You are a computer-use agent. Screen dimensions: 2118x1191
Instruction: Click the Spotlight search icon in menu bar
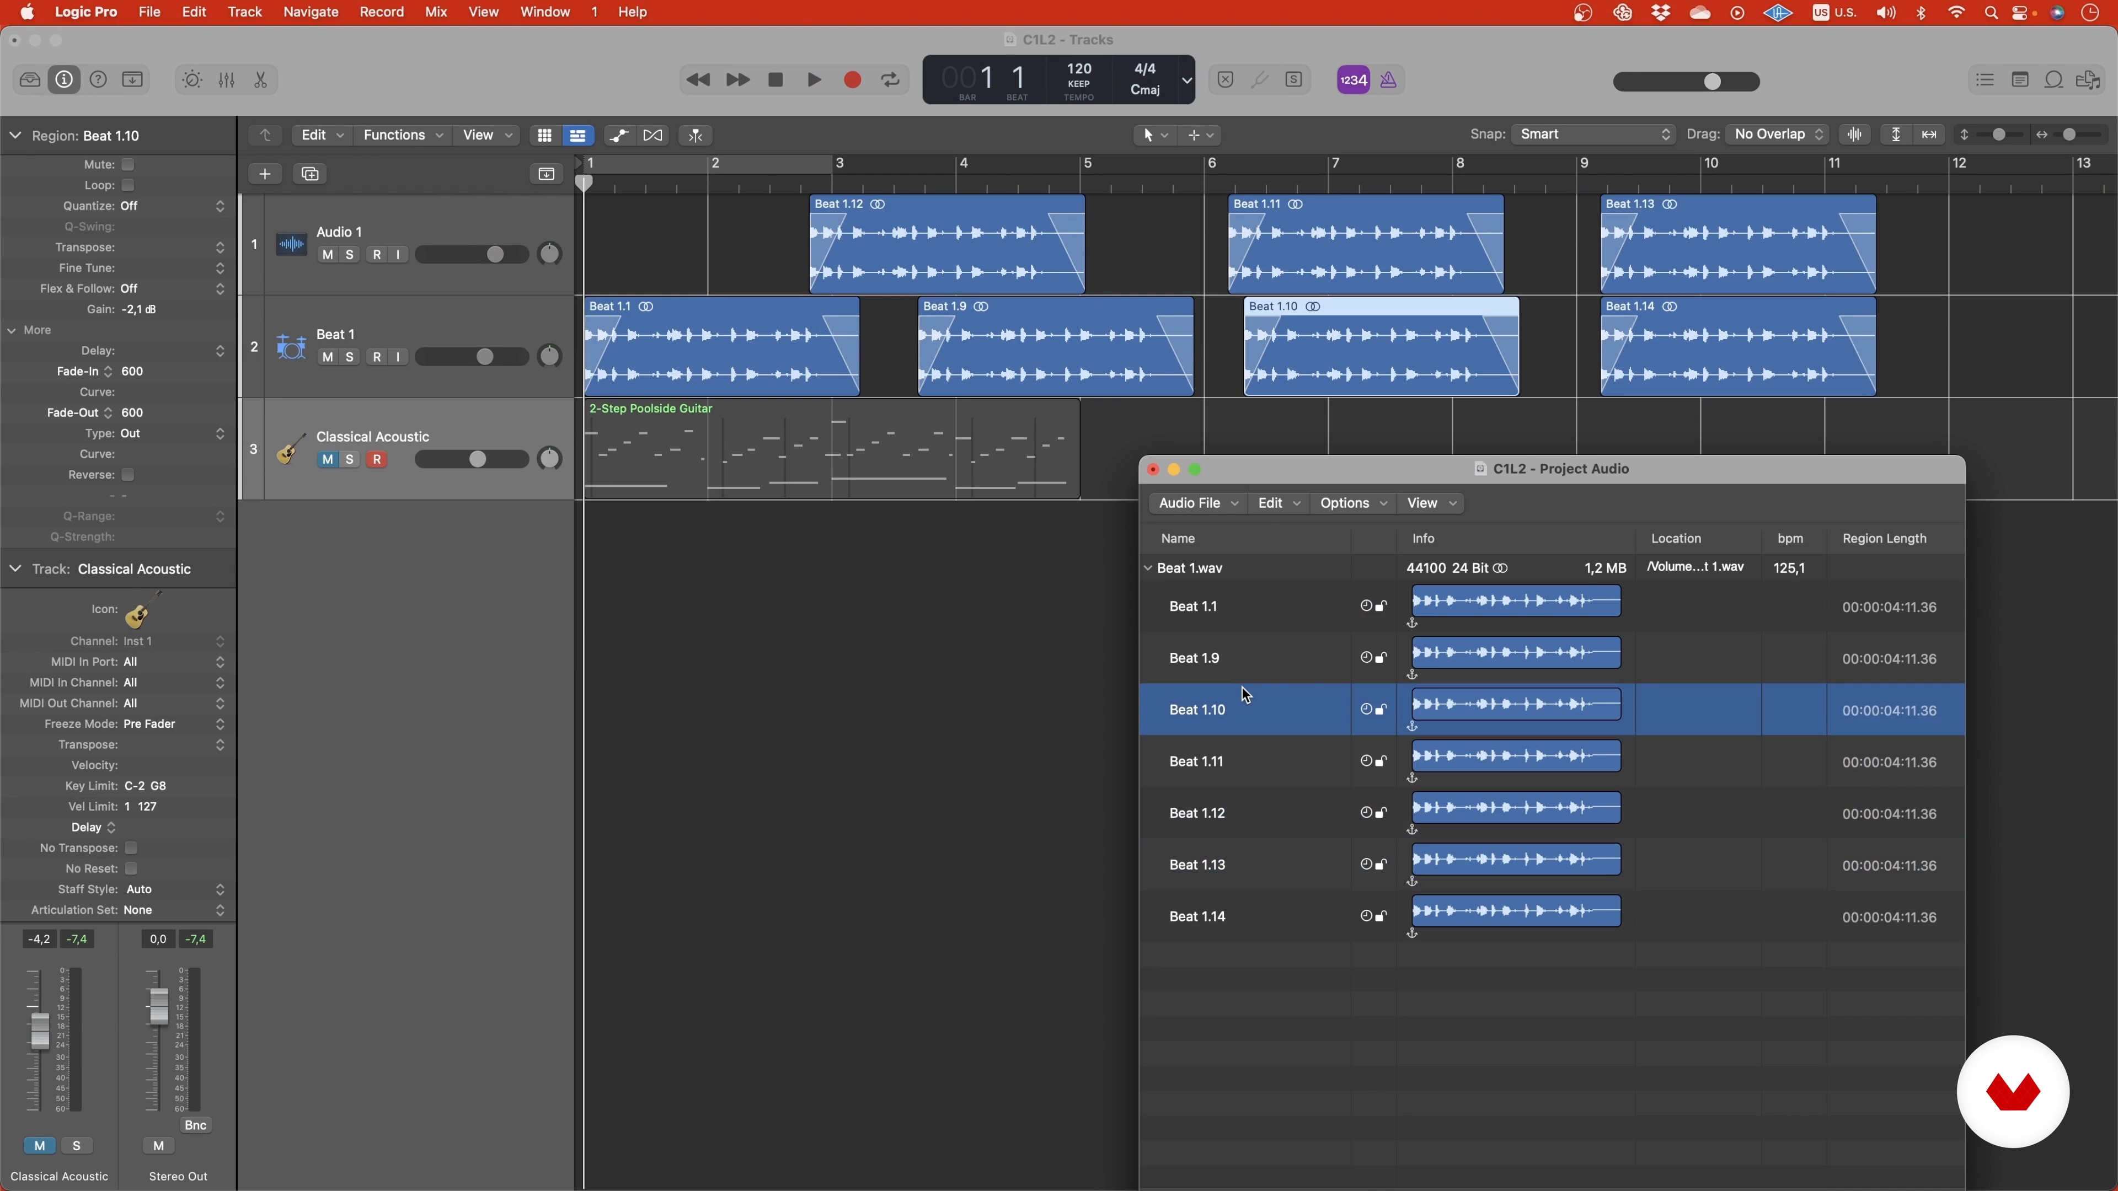(1991, 12)
